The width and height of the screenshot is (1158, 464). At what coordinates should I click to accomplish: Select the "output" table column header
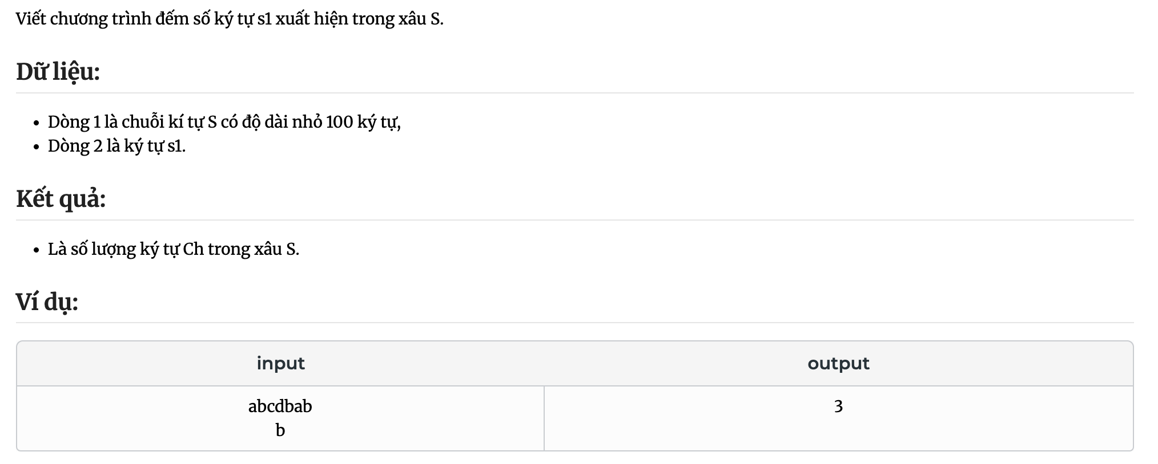(838, 364)
